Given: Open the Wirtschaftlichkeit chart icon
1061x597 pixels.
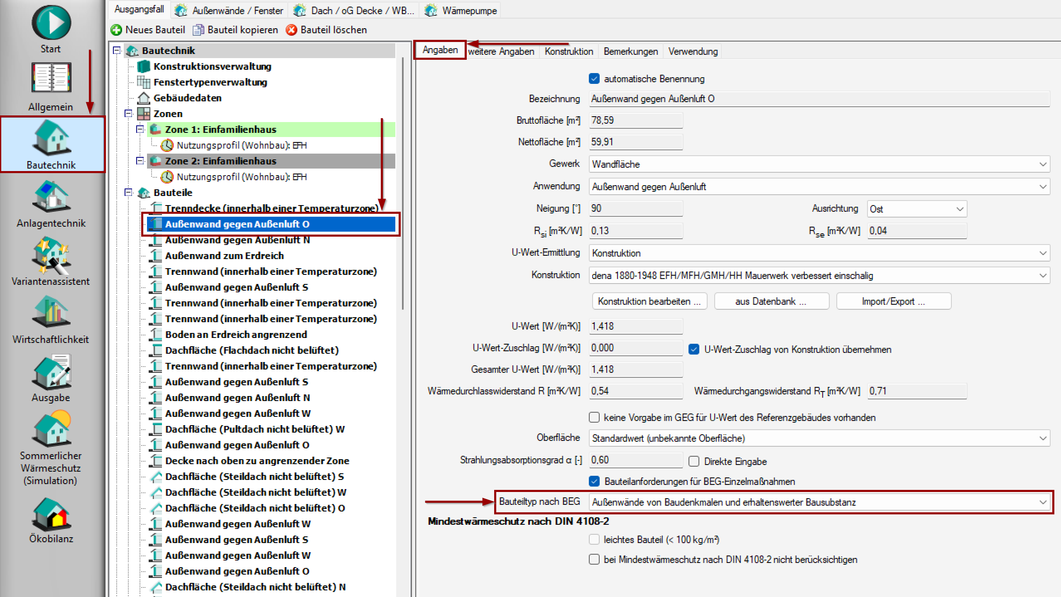Looking at the screenshot, I should point(51,312).
